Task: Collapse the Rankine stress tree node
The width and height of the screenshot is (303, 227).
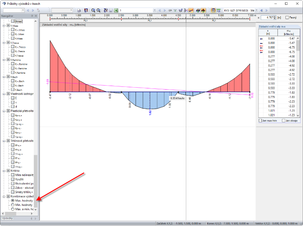Action: pyautogui.click(x=4, y=60)
